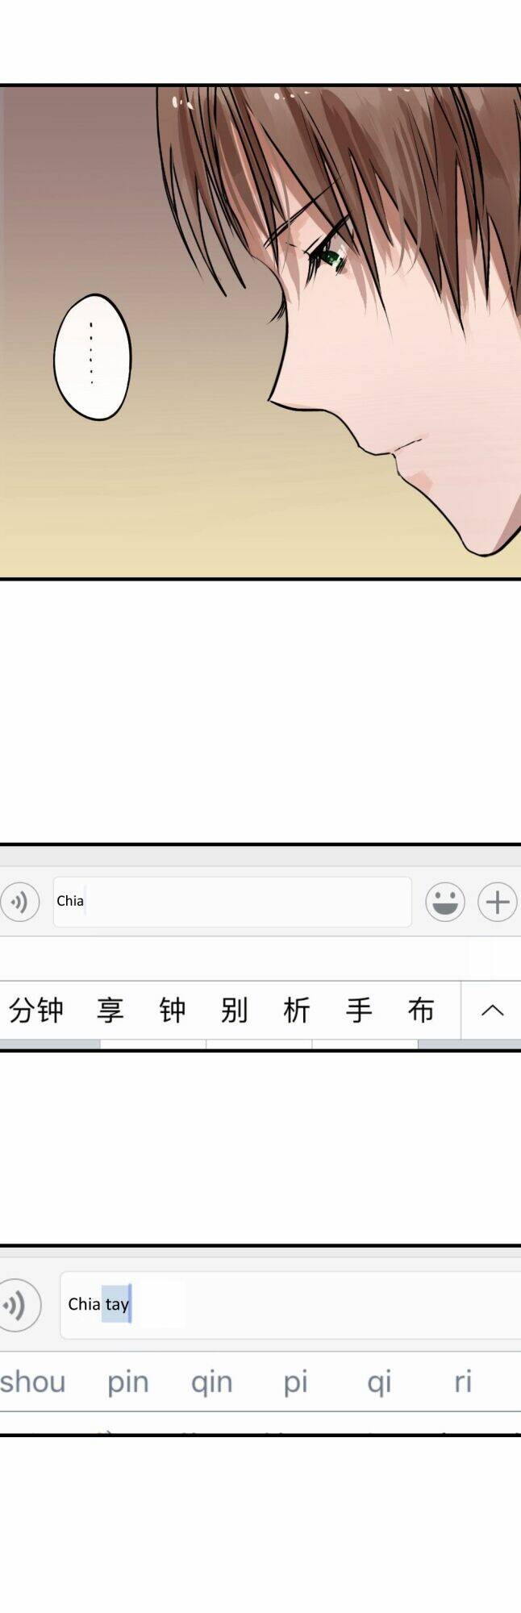Select pinyin suggestion shou
This screenshot has height=1613, width=521.
[32, 1382]
